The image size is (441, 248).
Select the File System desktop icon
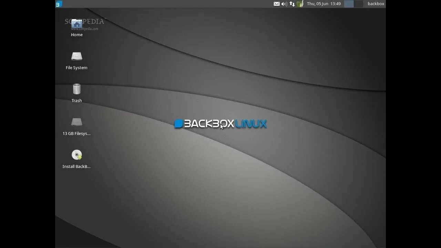click(x=76, y=56)
